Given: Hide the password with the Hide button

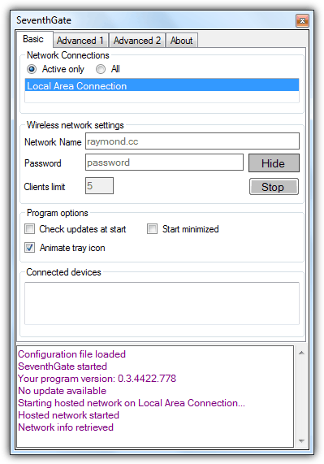Looking at the screenshot, I should click(x=274, y=163).
